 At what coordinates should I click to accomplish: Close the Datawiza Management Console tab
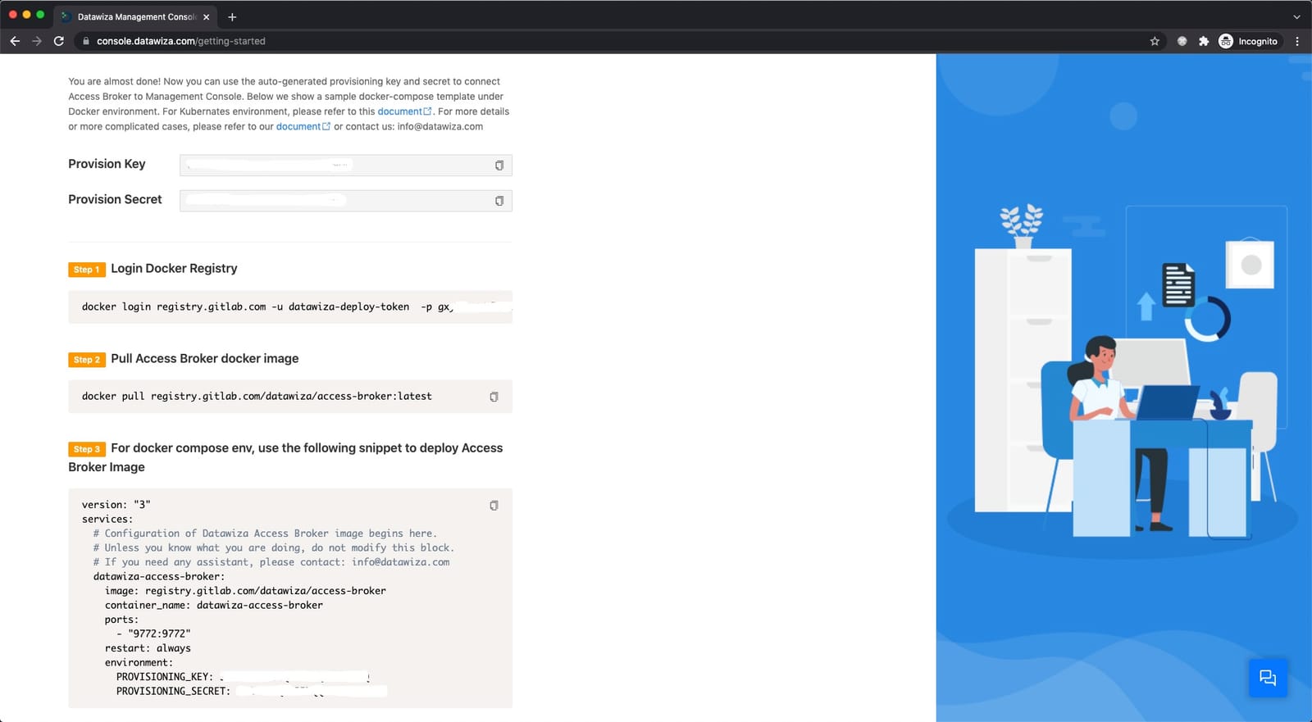pyautogui.click(x=206, y=16)
